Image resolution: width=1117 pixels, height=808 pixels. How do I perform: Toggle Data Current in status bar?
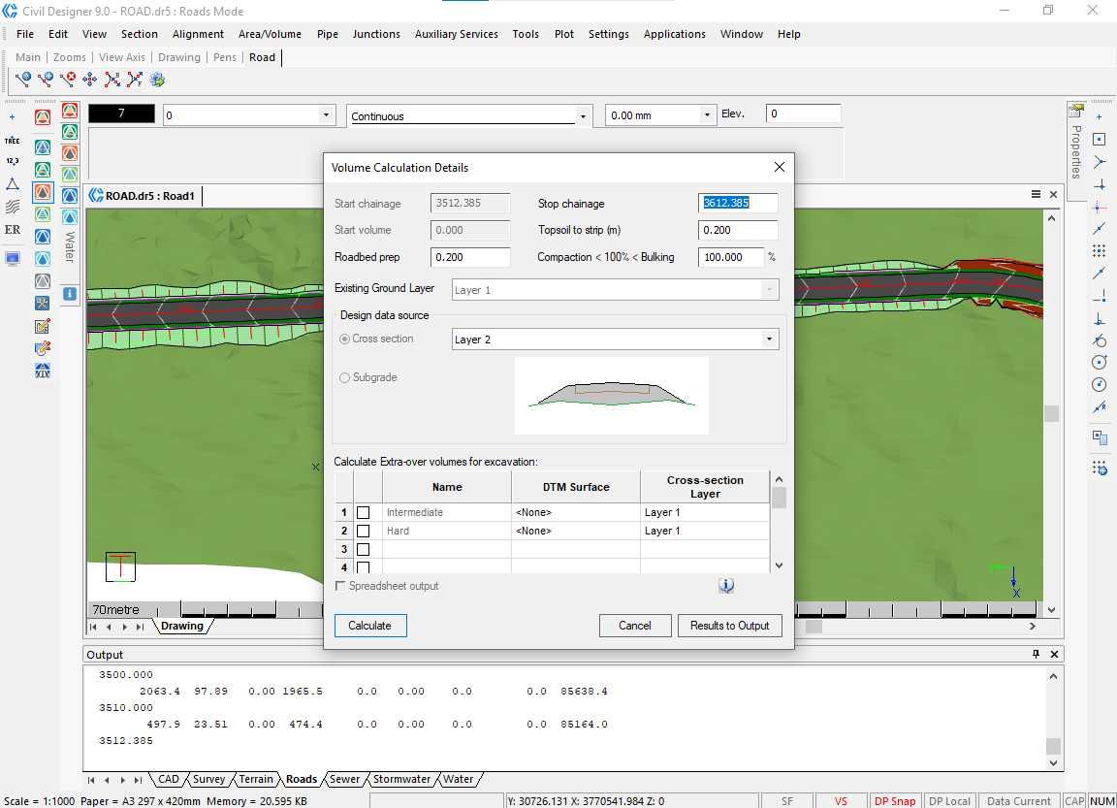point(1019,801)
